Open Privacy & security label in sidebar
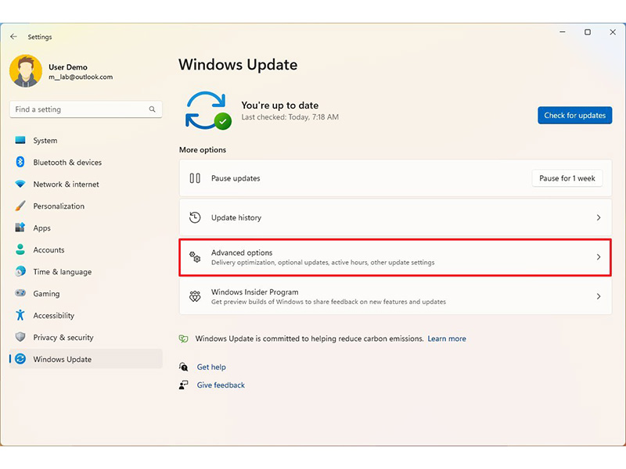Image resolution: width=626 pixels, height=469 pixels. click(63, 338)
